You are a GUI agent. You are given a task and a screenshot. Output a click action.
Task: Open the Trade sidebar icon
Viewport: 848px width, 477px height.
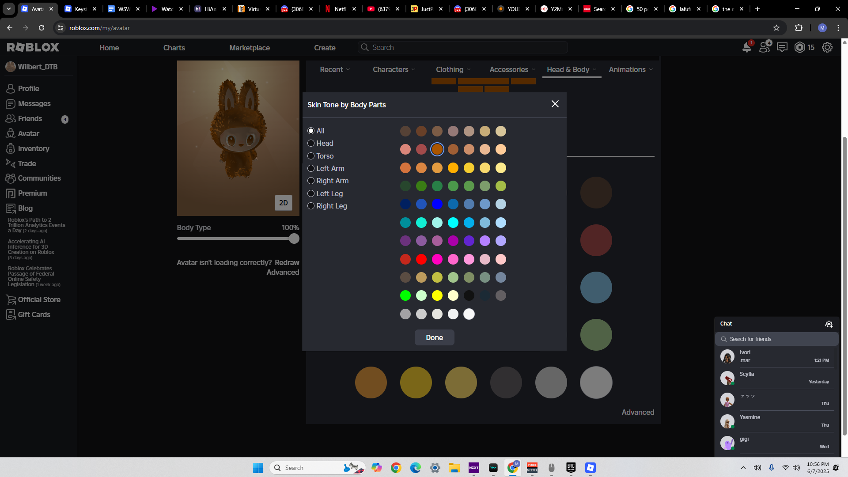(11, 163)
